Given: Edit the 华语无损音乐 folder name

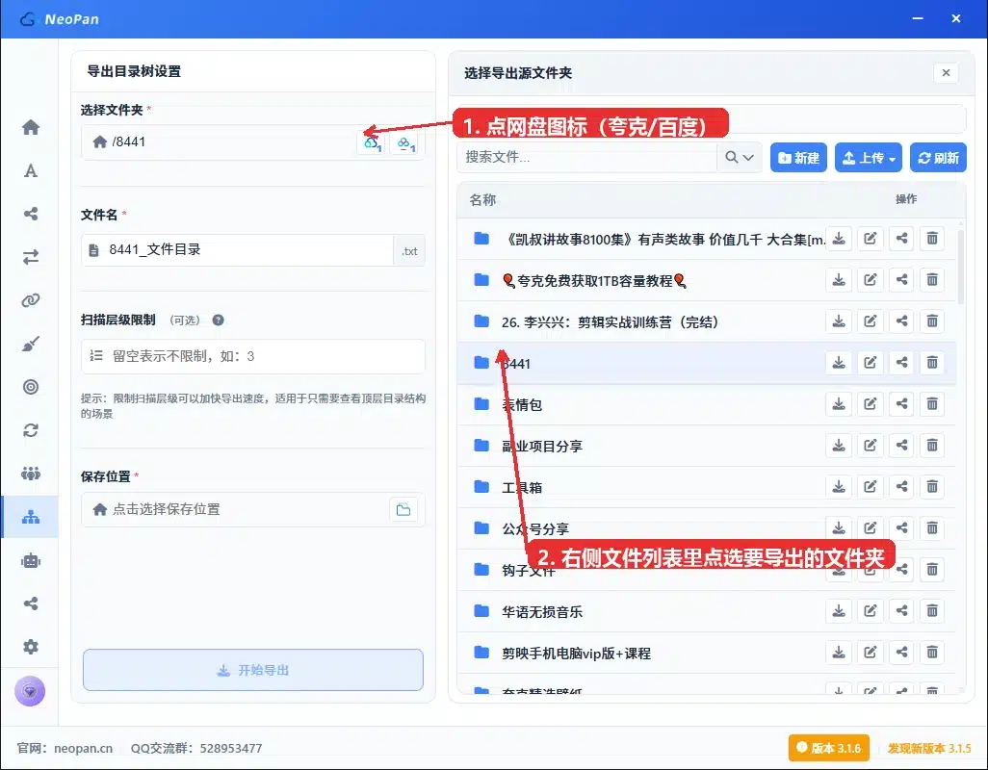Looking at the screenshot, I should pyautogui.click(x=871, y=611).
